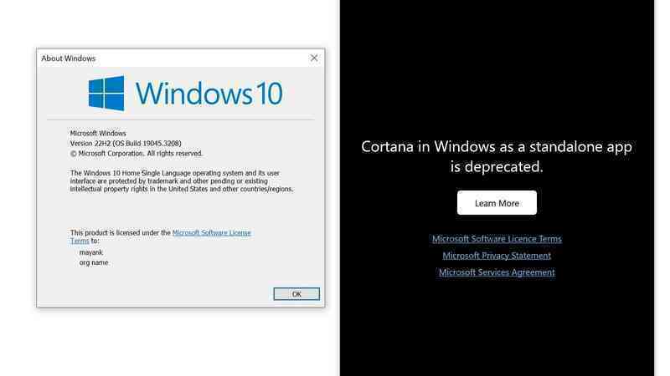Click the licensed user name 'mayank'
670x376 pixels.
point(91,252)
